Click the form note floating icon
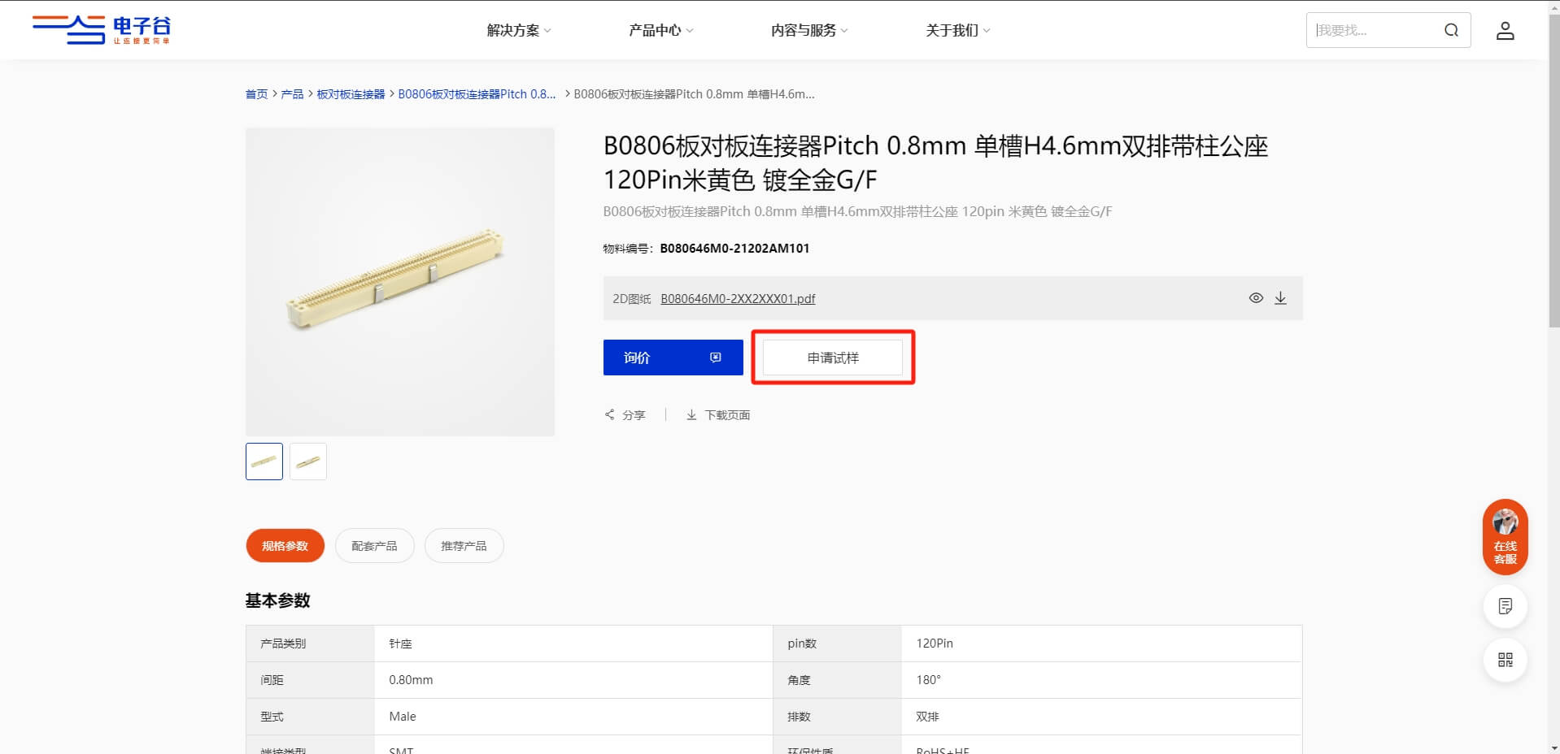 coord(1505,606)
